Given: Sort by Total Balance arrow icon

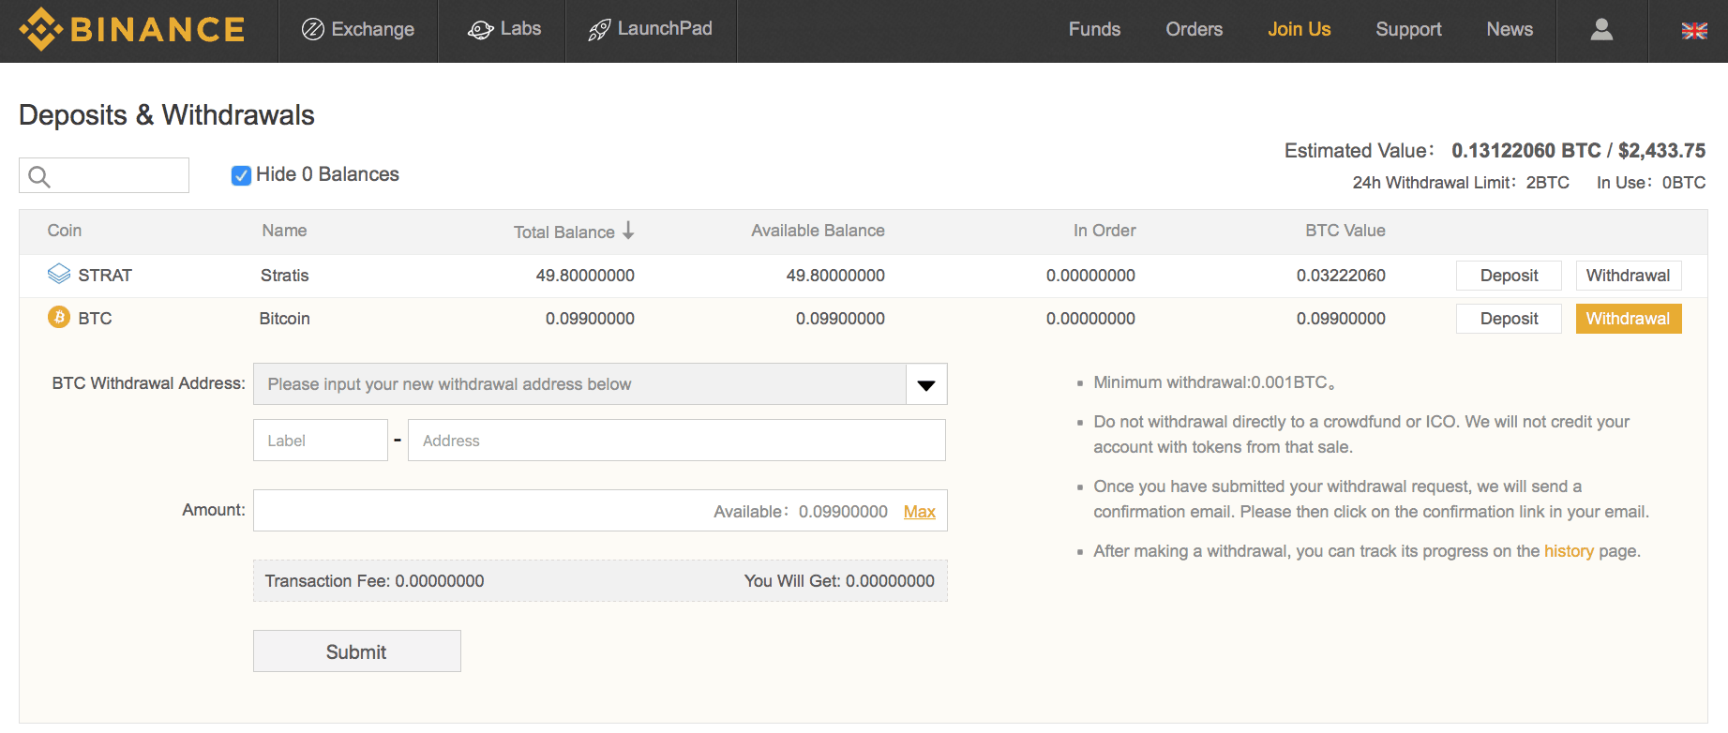Looking at the screenshot, I should [628, 231].
